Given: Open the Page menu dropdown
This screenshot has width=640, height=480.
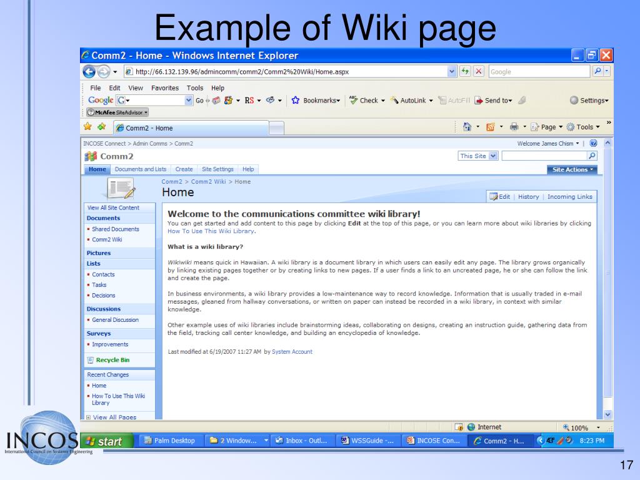Looking at the screenshot, I should coord(547,127).
